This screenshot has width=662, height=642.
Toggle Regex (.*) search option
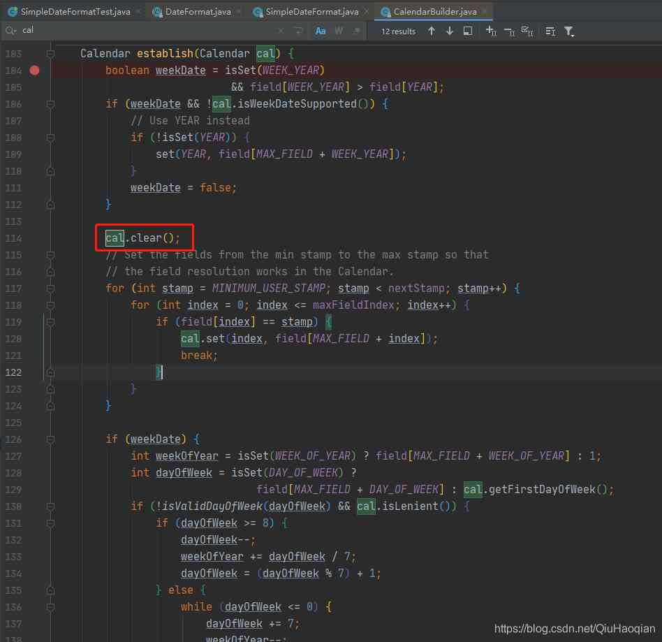[357, 31]
